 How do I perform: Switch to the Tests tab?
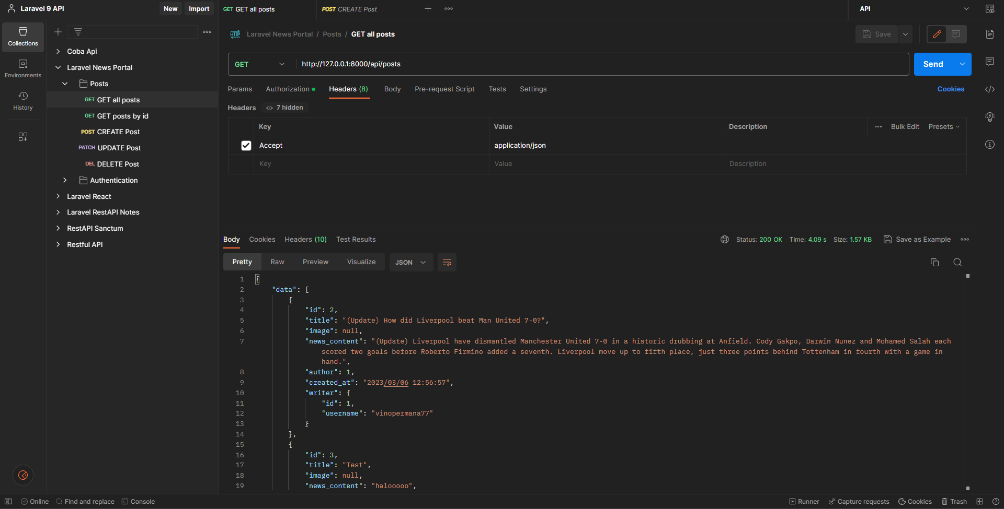(x=497, y=89)
